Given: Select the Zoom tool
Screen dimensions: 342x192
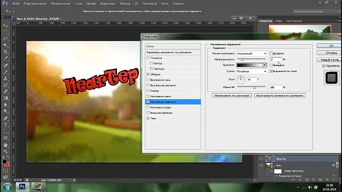Looking at the screenshot, I should point(5,151).
